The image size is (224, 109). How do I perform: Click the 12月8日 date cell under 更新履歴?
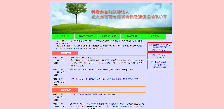point(60,97)
